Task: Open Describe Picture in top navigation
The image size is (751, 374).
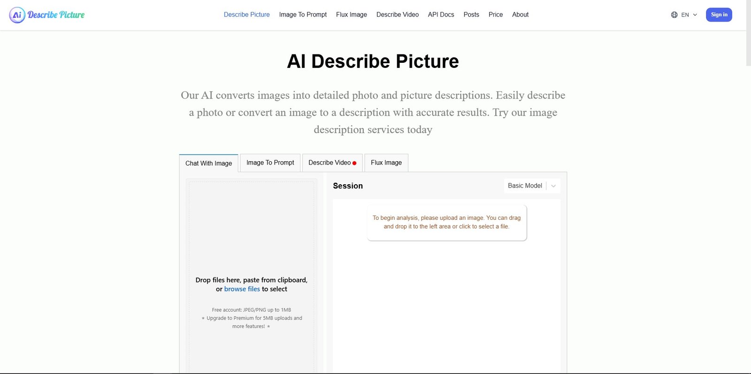Action: point(246,15)
